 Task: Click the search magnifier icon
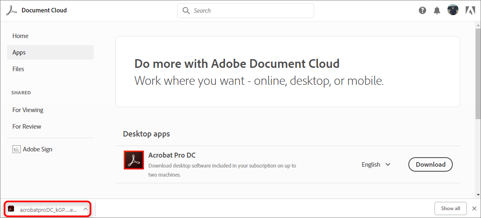click(186, 11)
